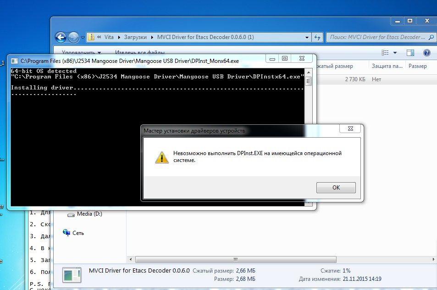Open the Упорядочить menu
Viewport: 437px width, 290px height.
pos(81,53)
